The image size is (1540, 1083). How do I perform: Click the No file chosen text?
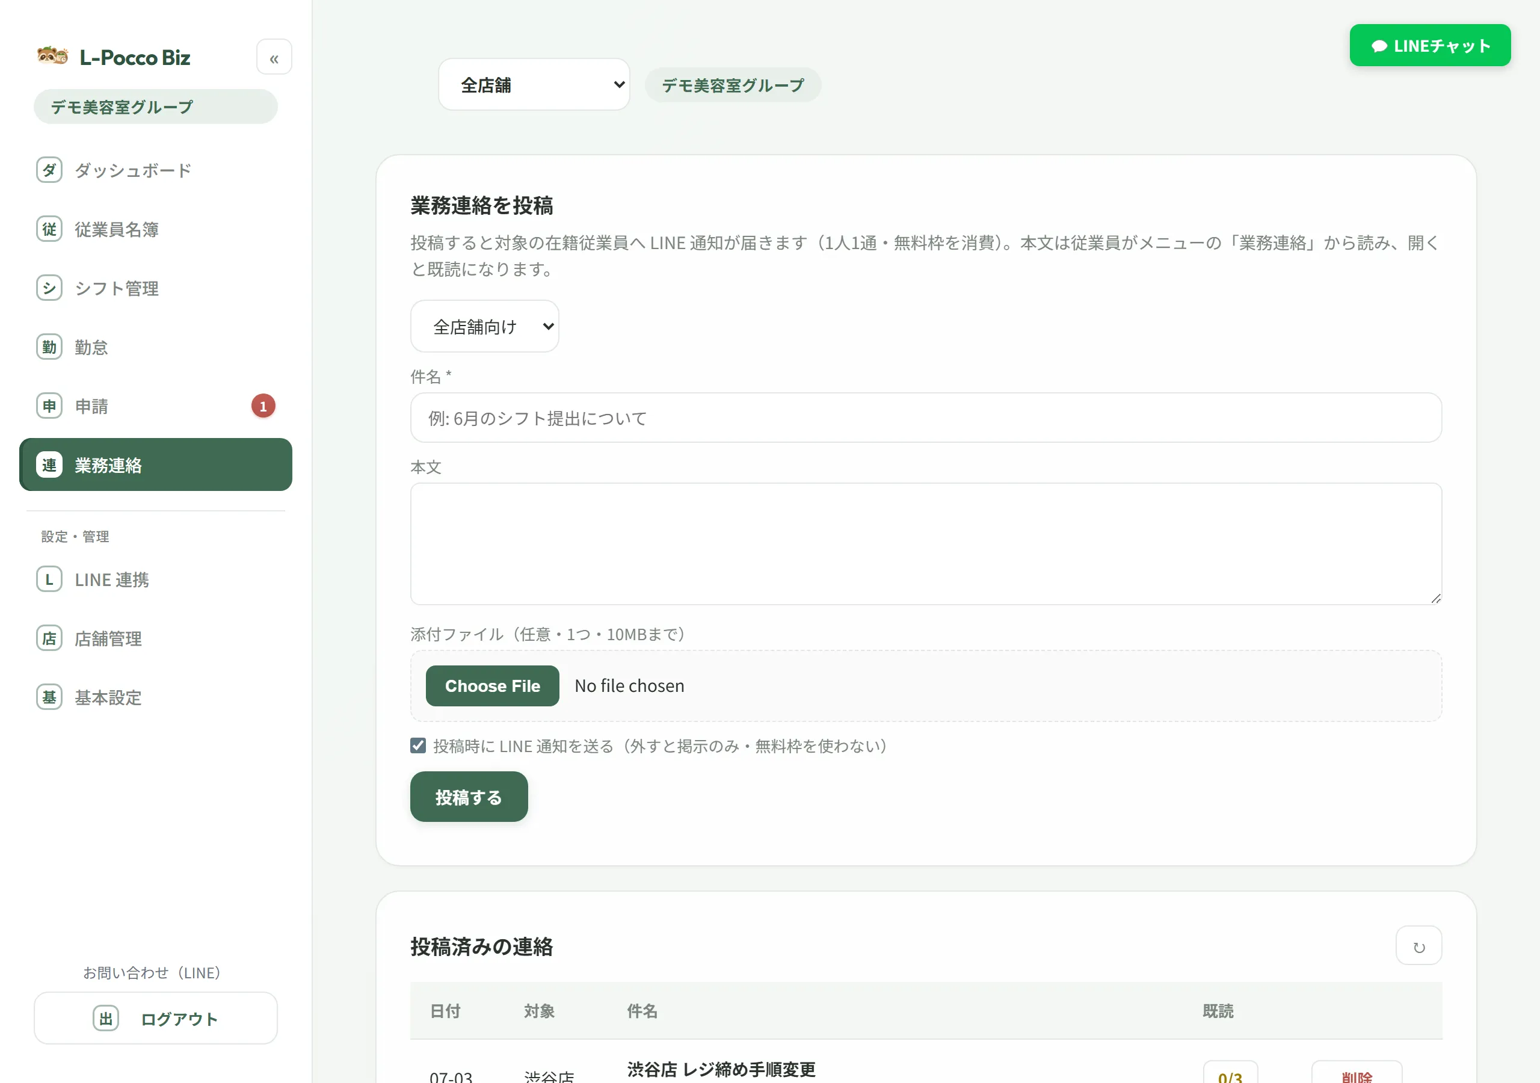(x=629, y=686)
